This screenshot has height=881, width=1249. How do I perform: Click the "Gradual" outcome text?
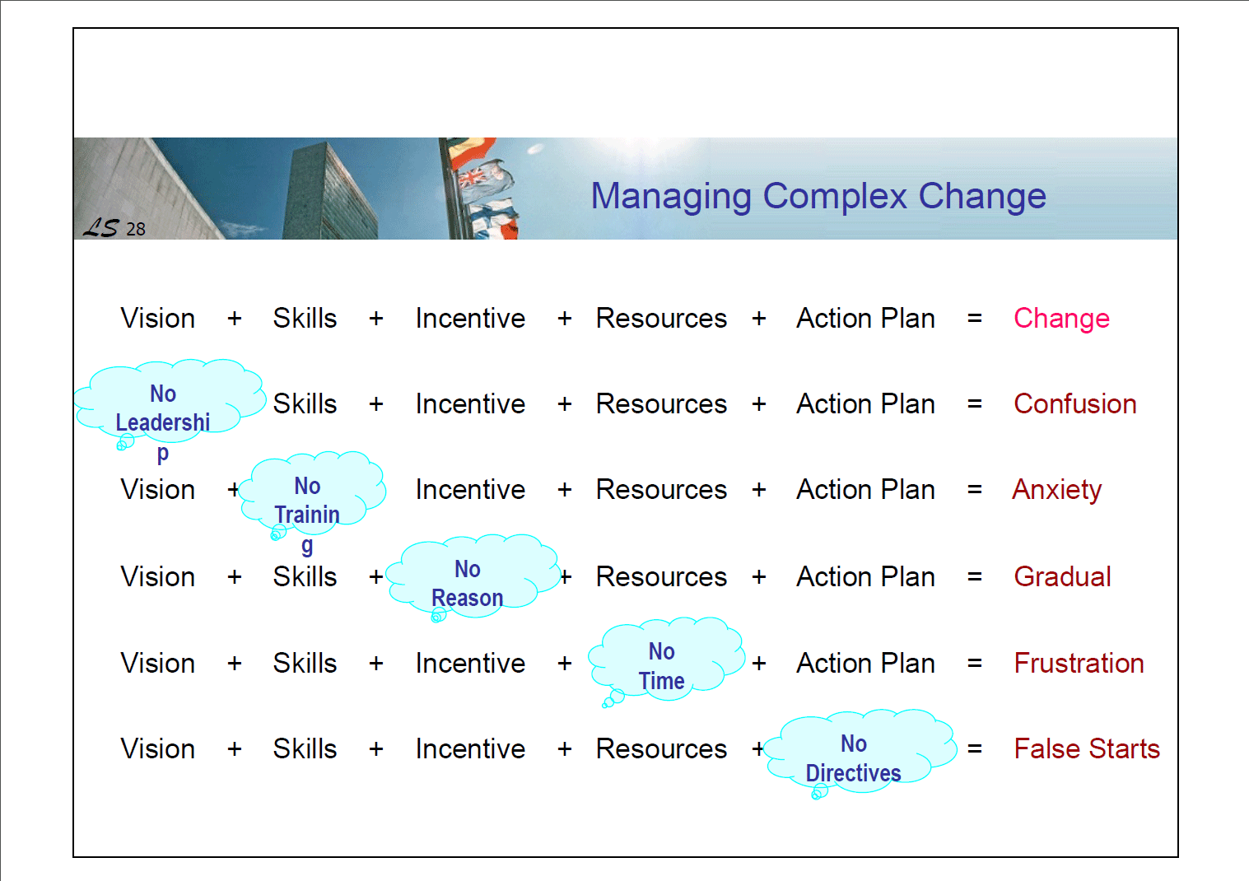coord(1062,576)
